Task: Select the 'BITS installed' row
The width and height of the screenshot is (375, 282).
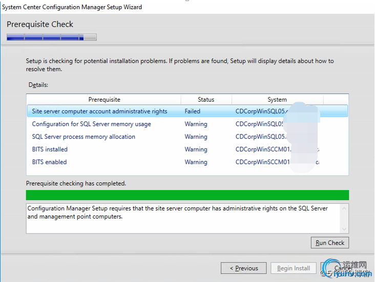Action: click(187, 149)
